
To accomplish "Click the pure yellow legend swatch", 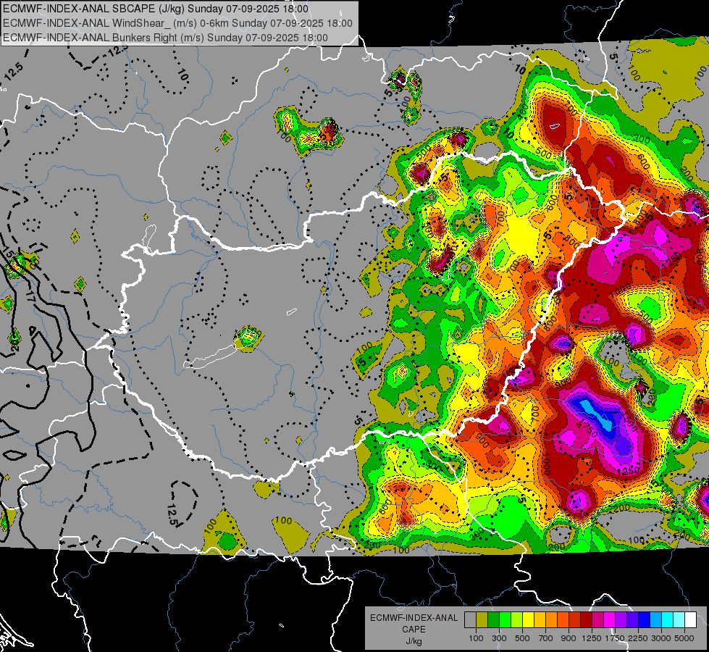I will 528,620.
